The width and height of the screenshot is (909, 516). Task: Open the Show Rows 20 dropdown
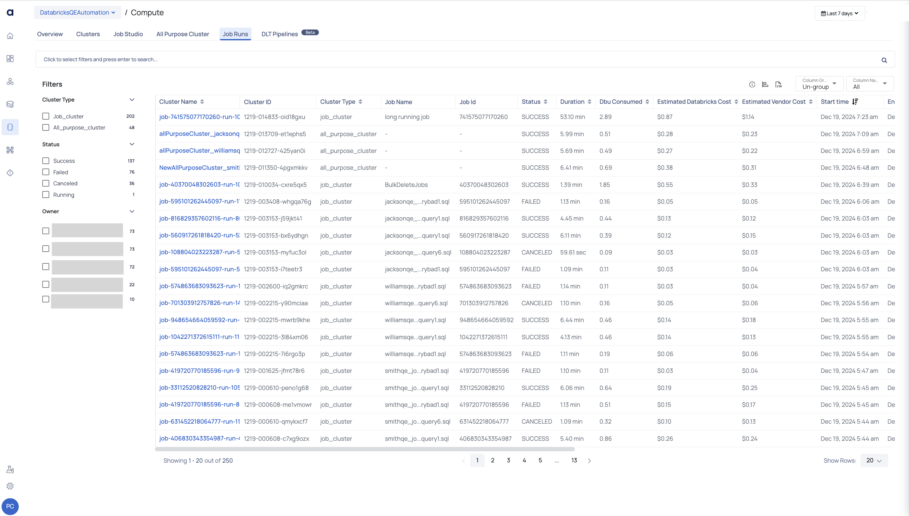874,460
